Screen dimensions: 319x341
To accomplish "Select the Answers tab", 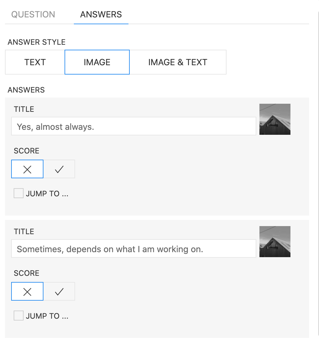I will pos(101,15).
